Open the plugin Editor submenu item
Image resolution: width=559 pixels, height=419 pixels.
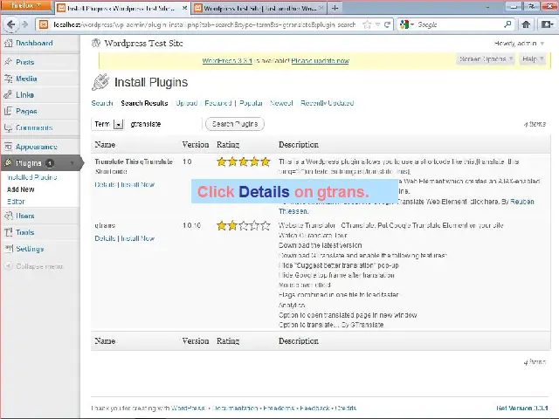pyautogui.click(x=16, y=202)
